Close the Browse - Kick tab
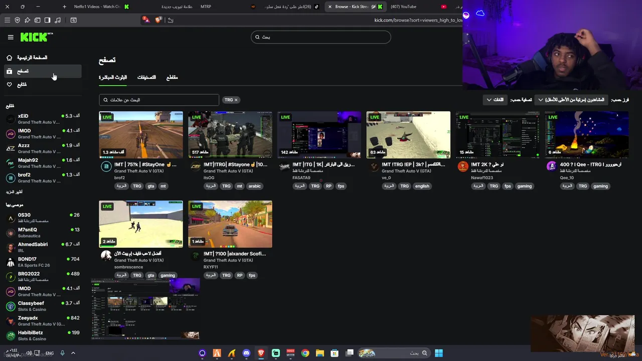This screenshot has width=642, height=361. coord(330,7)
